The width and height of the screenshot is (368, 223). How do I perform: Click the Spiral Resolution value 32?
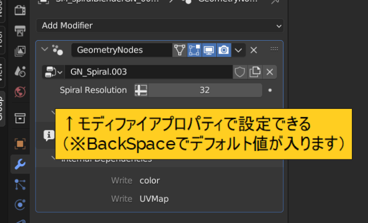[x=205, y=90]
